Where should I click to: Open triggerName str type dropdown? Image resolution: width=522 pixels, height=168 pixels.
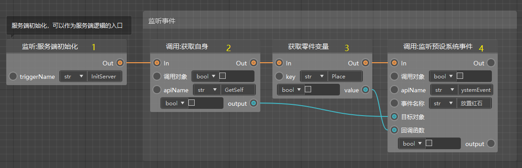[73, 76]
